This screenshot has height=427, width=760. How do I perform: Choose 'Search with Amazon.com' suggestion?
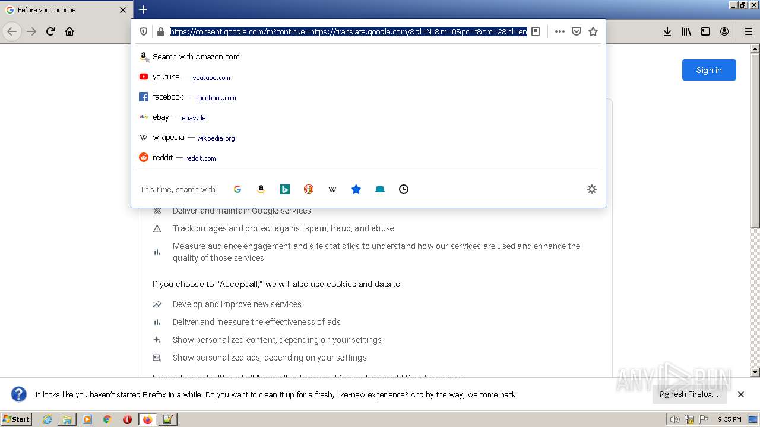pos(368,56)
